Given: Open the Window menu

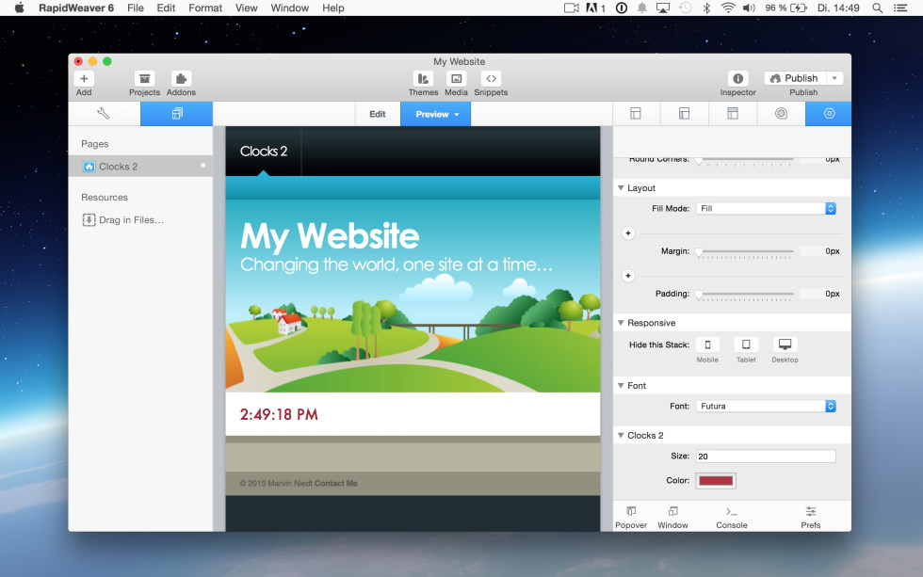Looking at the screenshot, I should point(290,8).
